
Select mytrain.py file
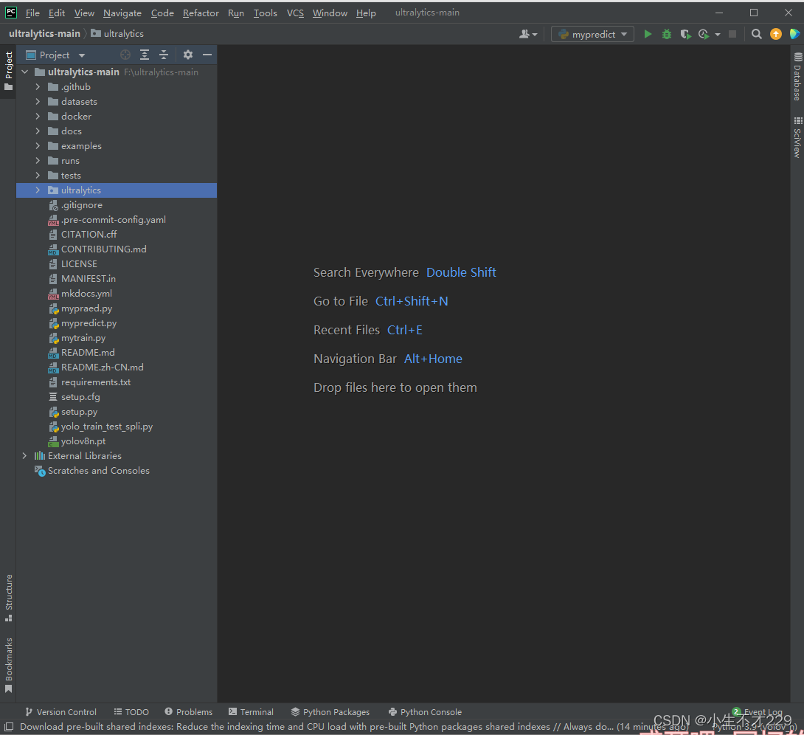pyautogui.click(x=83, y=338)
